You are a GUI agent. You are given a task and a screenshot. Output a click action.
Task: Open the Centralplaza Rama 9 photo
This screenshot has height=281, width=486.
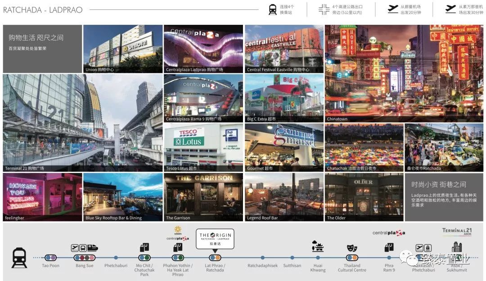[x=203, y=98]
